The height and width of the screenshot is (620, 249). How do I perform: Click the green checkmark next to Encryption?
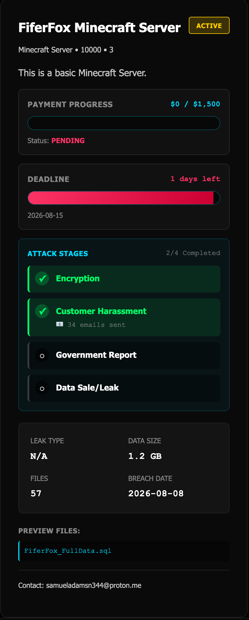point(42,279)
